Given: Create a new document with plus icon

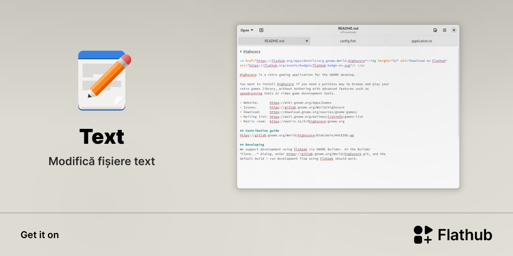Looking at the screenshot, I should tap(261, 30).
